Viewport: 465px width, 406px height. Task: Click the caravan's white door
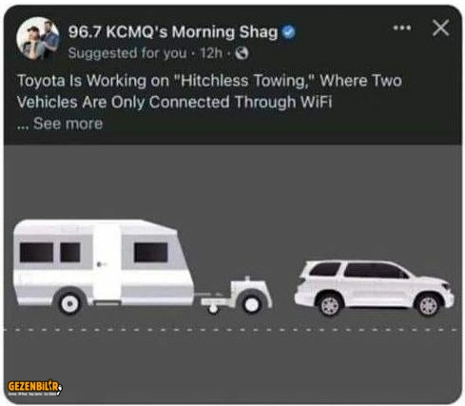point(107,263)
